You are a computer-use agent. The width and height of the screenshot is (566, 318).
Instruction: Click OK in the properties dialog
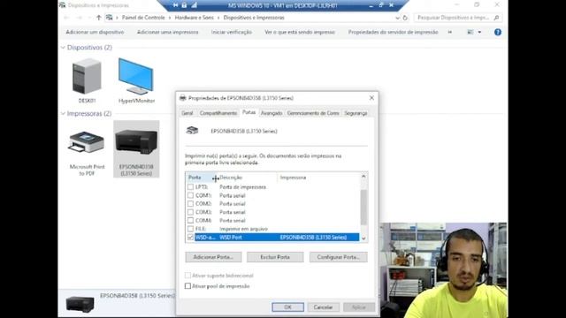(x=287, y=307)
